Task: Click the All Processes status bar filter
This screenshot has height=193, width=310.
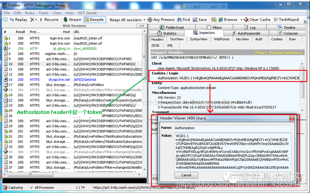Action: coord(42,187)
